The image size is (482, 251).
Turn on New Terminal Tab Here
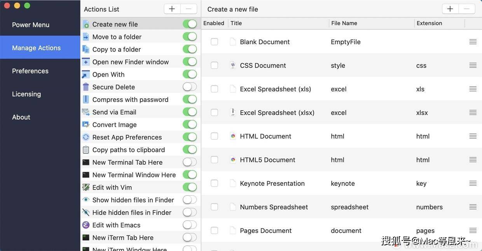point(190,162)
